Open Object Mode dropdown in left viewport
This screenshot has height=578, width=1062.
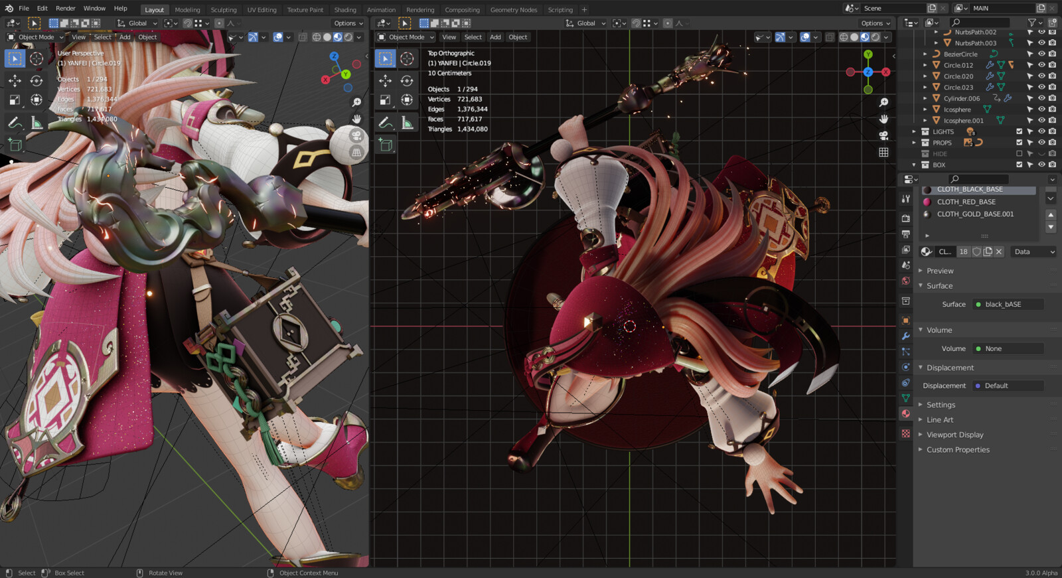coord(36,37)
